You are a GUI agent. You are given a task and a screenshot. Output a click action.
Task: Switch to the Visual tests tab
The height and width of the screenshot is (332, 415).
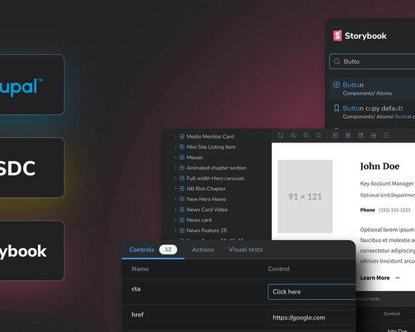tap(246, 250)
